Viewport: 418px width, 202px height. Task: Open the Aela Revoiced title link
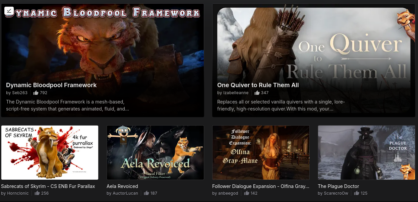coord(122,186)
